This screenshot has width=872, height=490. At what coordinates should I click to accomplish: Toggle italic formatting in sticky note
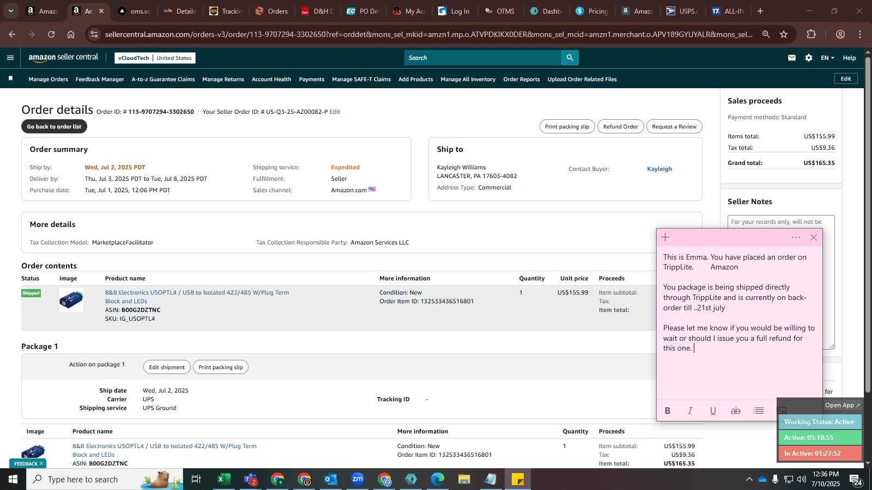pyautogui.click(x=690, y=411)
